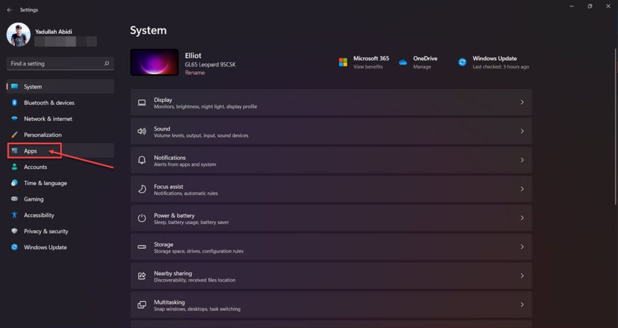Expand the Storage row chevron
Image resolution: width=618 pixels, height=328 pixels.
click(x=522, y=247)
